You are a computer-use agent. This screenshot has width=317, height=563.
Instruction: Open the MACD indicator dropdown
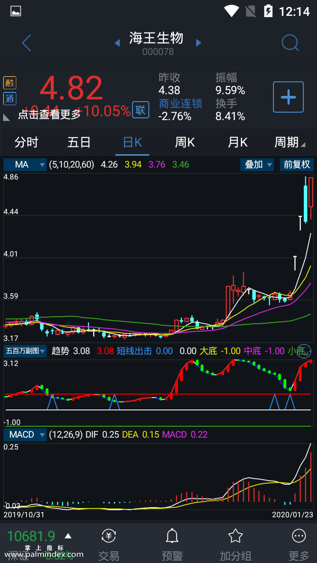point(25,435)
